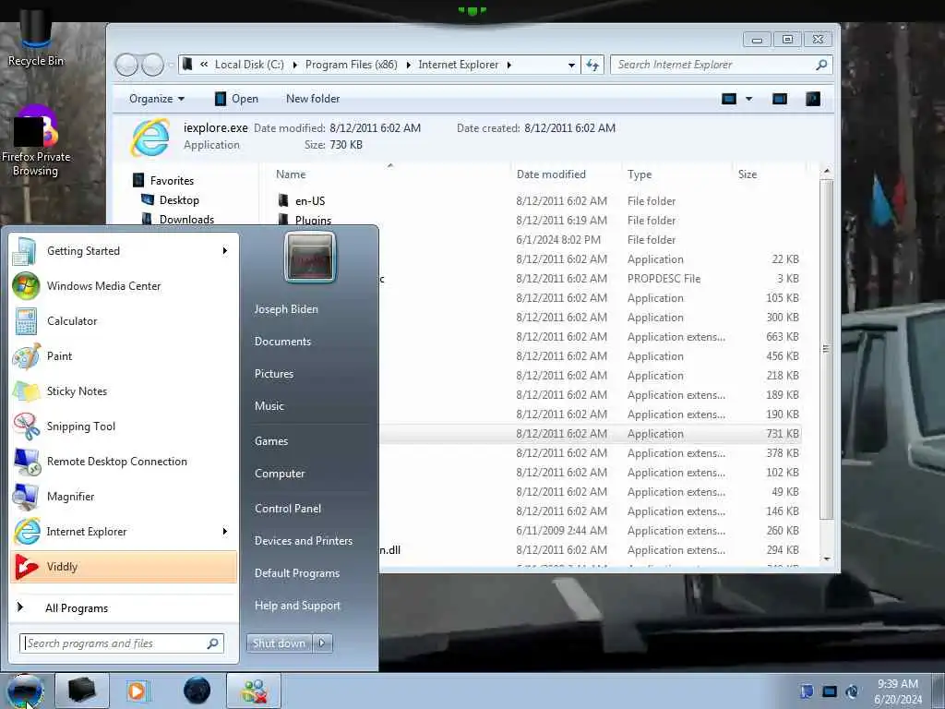Open Recent Pages dropdown beside nav buttons
This screenshot has width=945, height=709.
click(x=171, y=66)
